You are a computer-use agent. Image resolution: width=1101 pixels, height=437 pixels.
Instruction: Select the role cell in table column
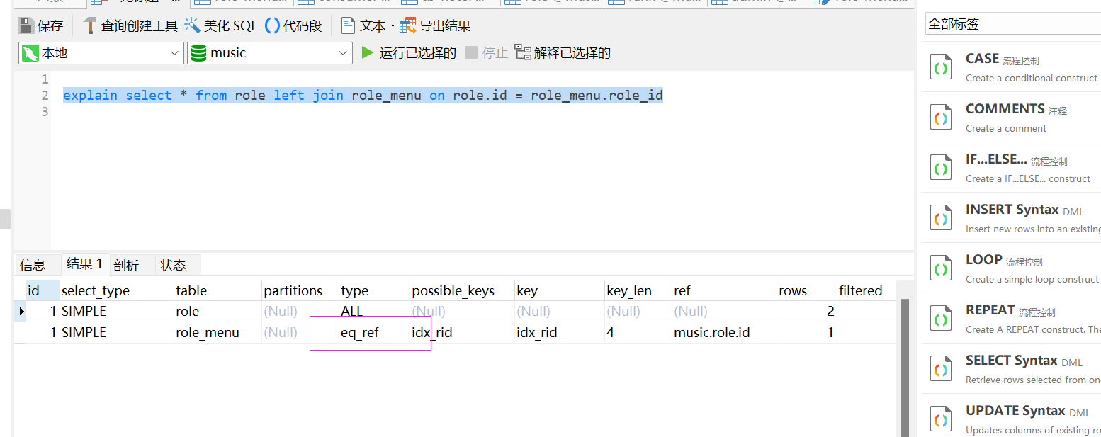pyautogui.click(x=218, y=311)
